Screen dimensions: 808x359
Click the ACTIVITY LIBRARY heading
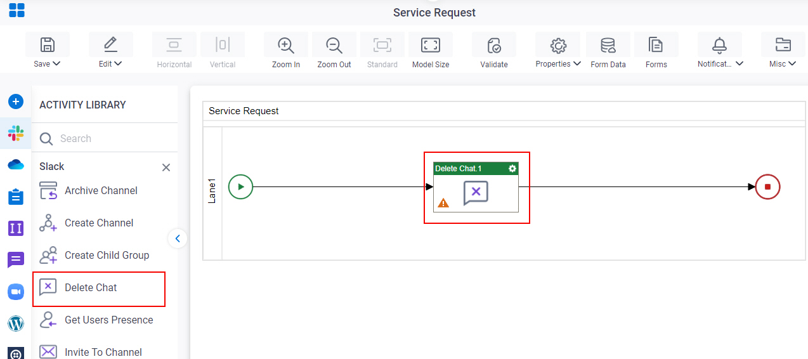[x=82, y=105]
